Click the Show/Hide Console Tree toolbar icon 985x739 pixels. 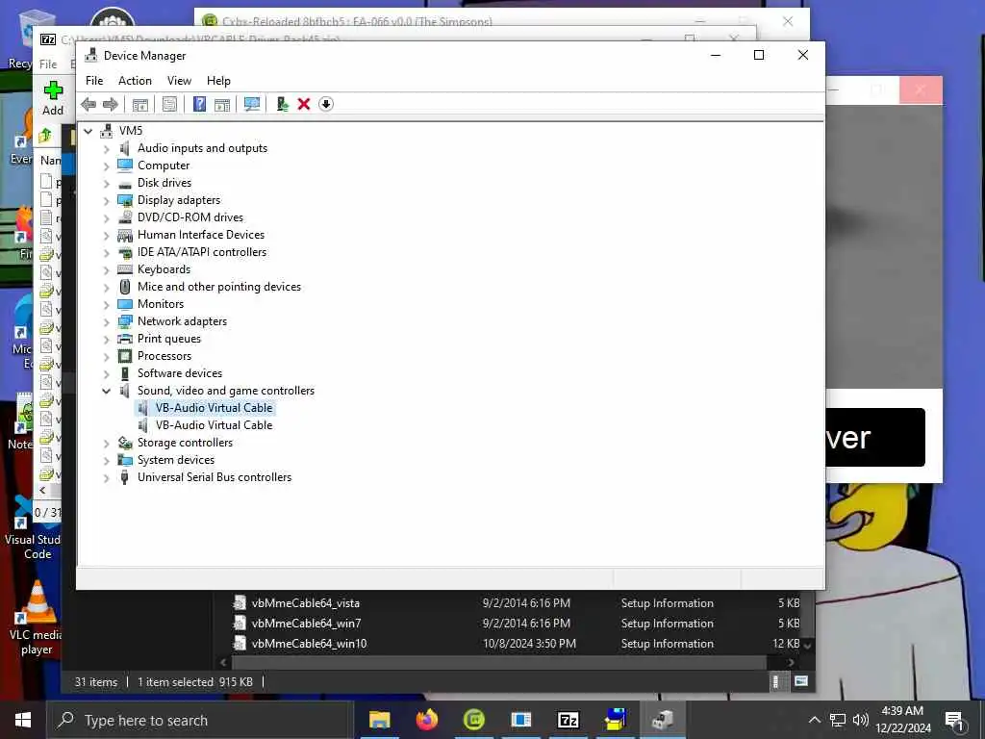(140, 104)
